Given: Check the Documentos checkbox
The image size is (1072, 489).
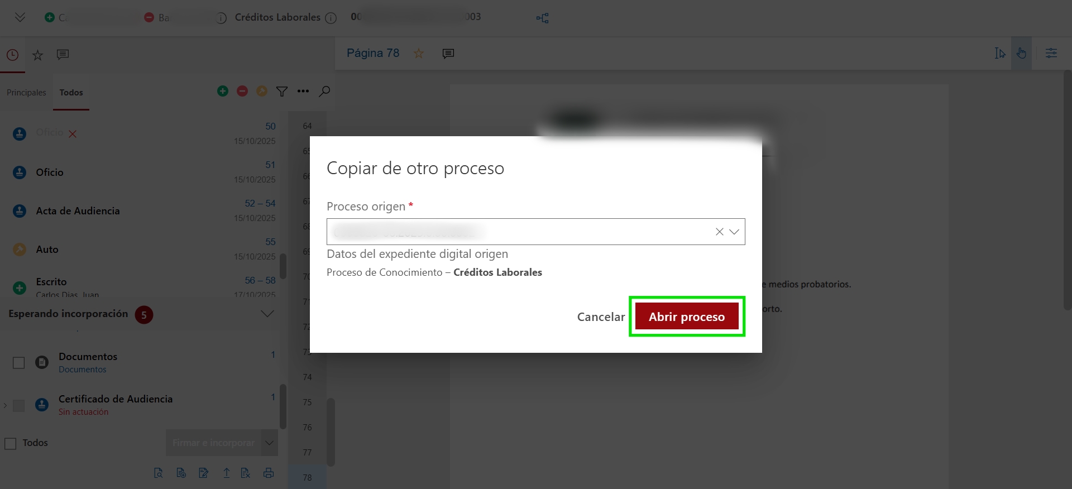Looking at the screenshot, I should [19, 363].
